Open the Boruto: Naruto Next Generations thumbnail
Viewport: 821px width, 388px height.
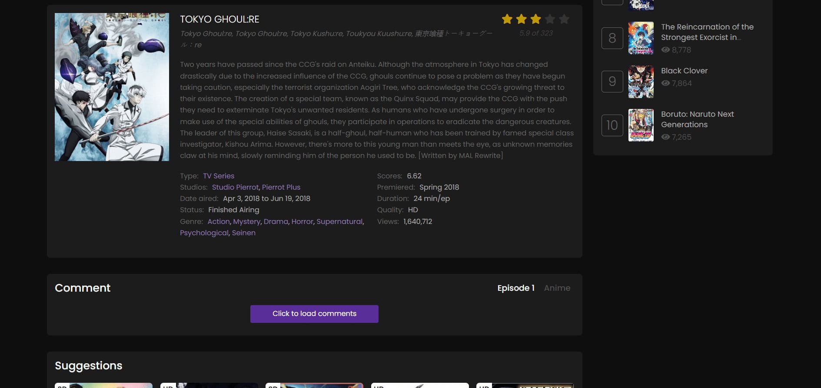coord(641,125)
